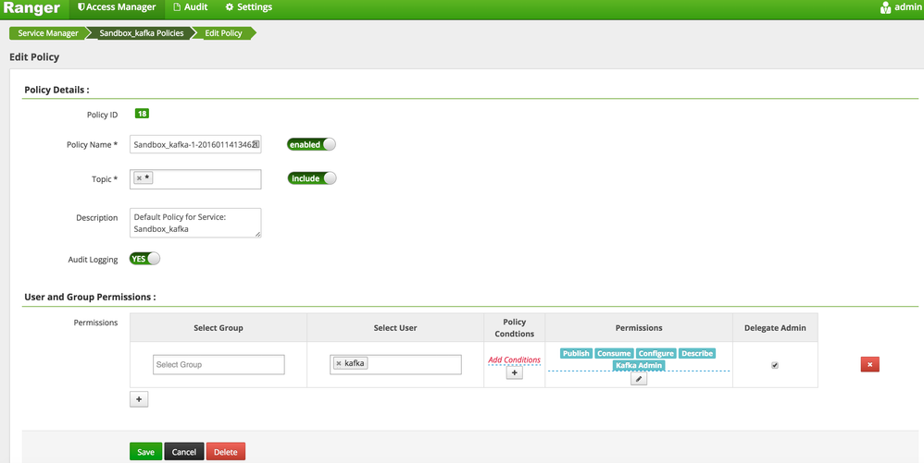The image size is (924, 463).
Task: Click the Select Group column header
Action: pyautogui.click(x=219, y=328)
